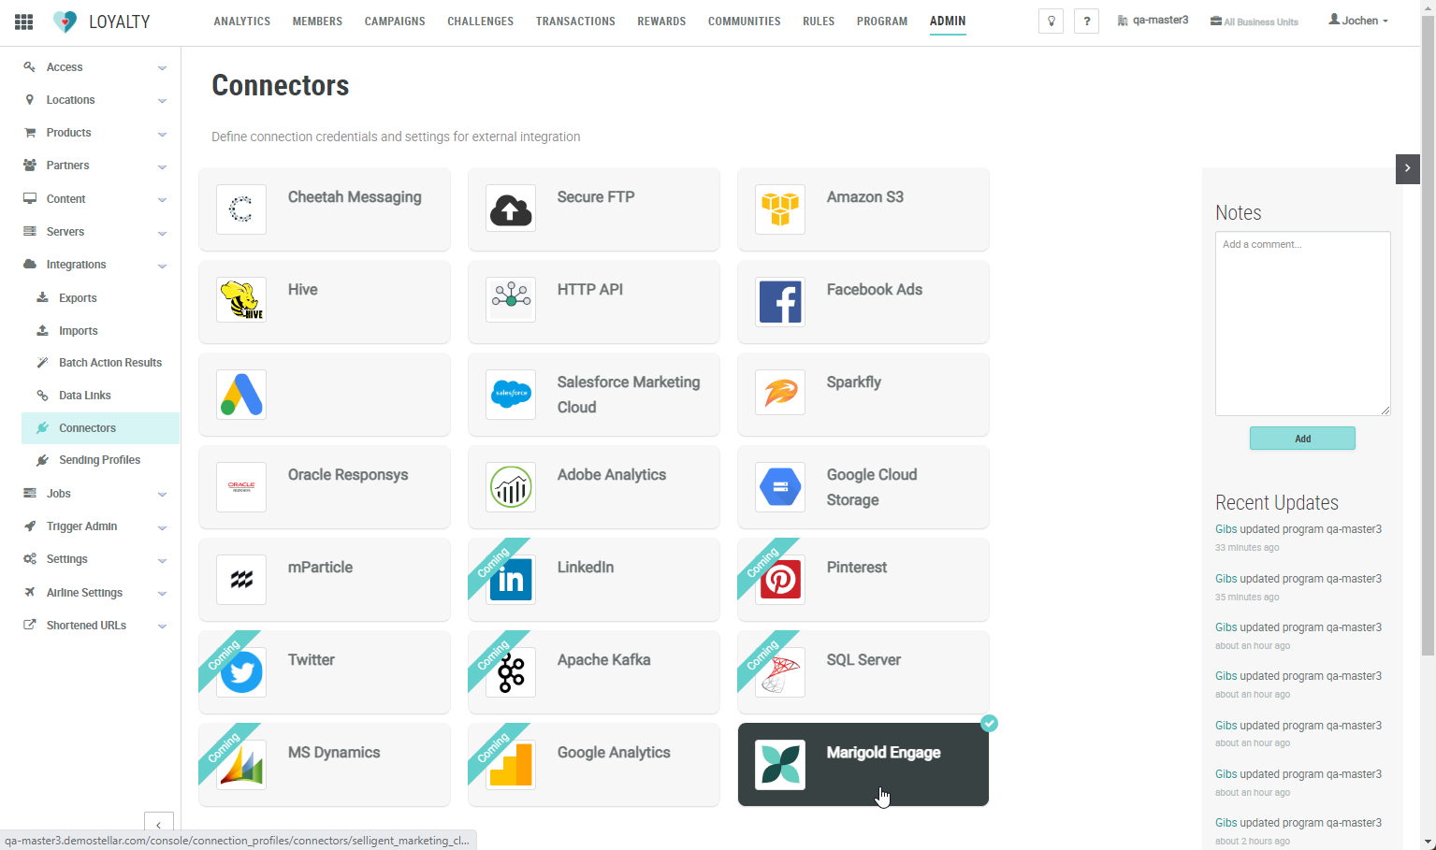Open the app launcher grid icon
Image resolution: width=1436 pixels, height=850 pixels.
pyautogui.click(x=24, y=22)
